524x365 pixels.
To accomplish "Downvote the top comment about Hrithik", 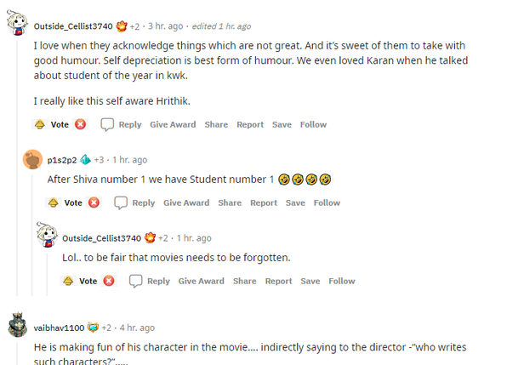I will pos(80,124).
